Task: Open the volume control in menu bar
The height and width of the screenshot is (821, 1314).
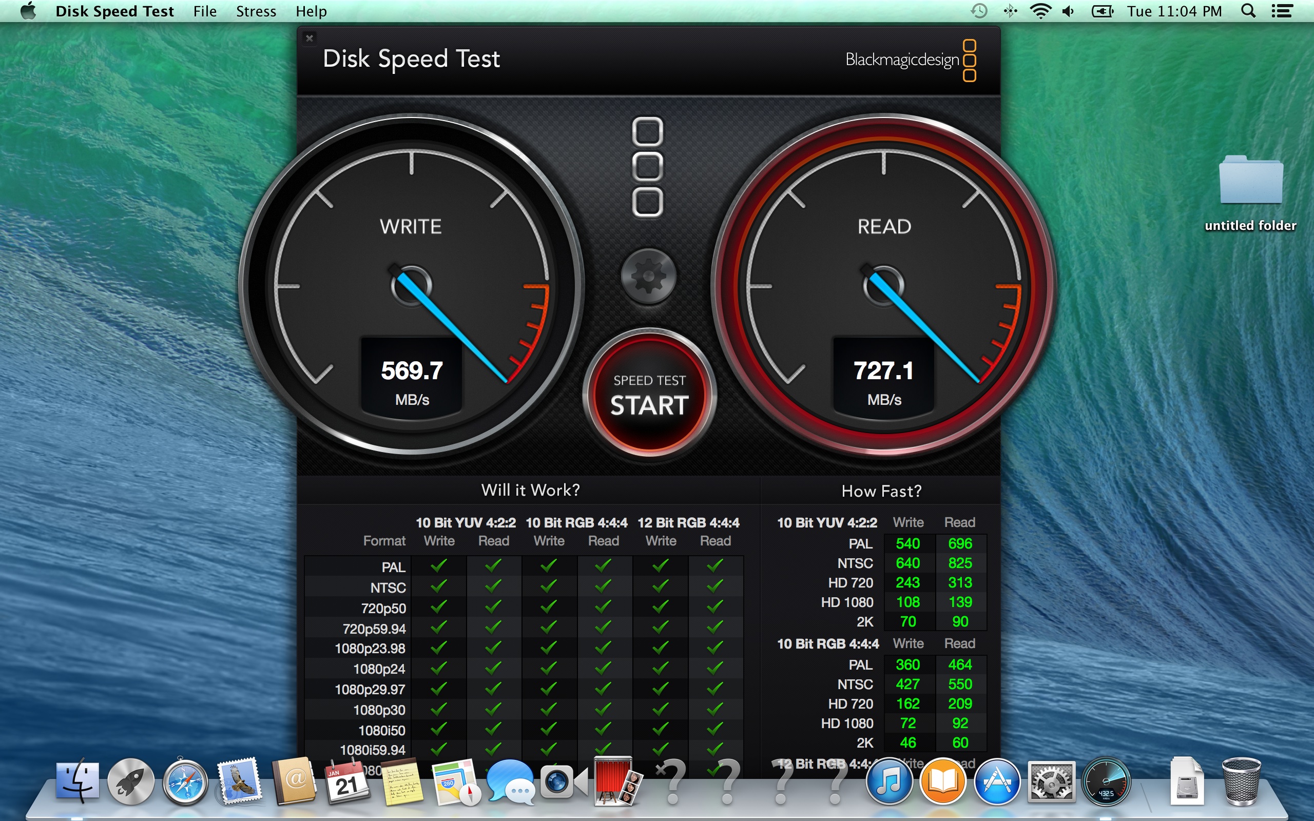Action: point(1068,11)
